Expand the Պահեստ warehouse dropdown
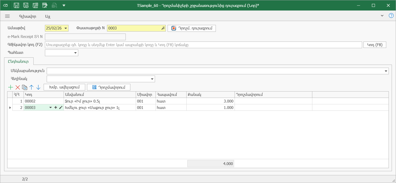396x183 pixels. point(75,53)
